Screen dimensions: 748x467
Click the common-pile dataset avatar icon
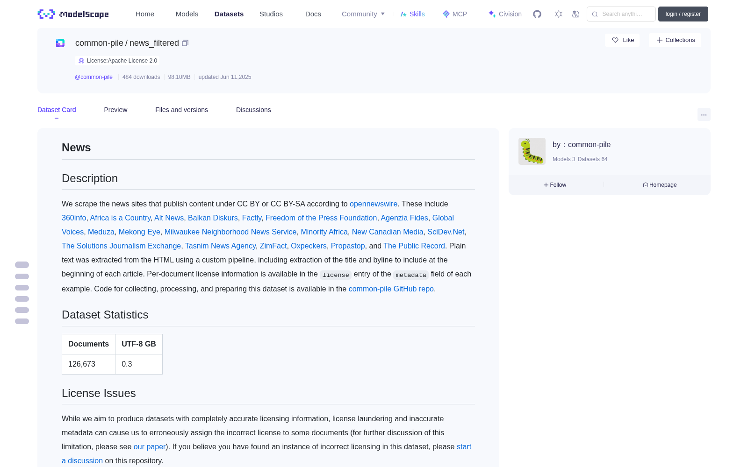click(60, 43)
